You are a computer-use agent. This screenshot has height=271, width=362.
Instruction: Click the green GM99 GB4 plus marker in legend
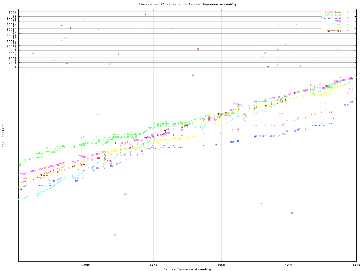click(x=348, y=15)
